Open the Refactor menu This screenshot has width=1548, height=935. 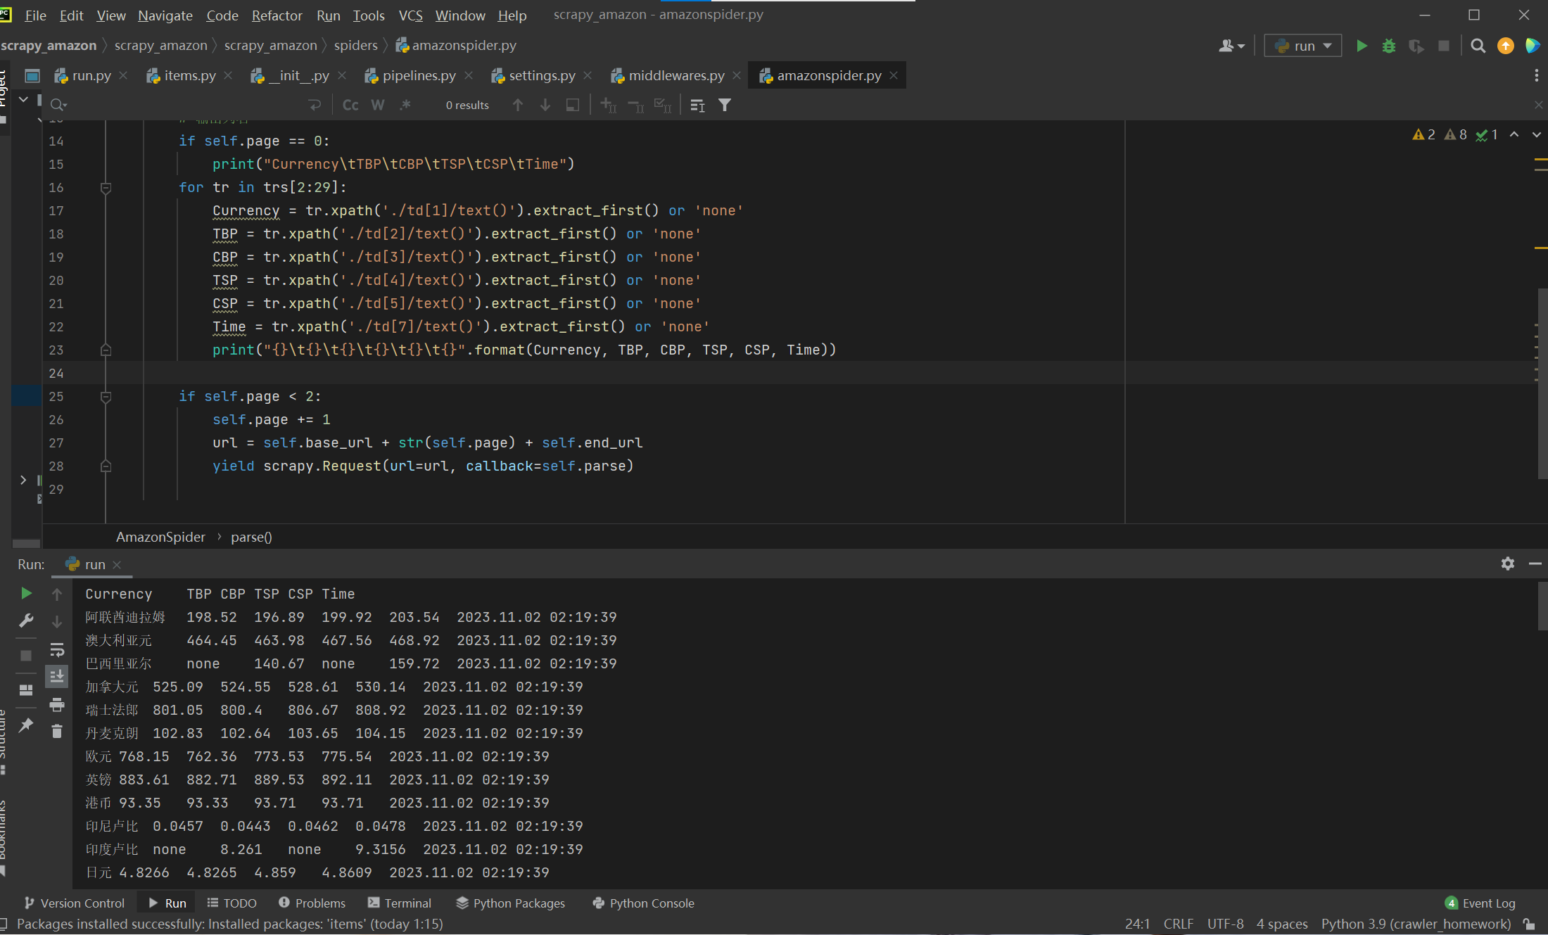coord(277,15)
